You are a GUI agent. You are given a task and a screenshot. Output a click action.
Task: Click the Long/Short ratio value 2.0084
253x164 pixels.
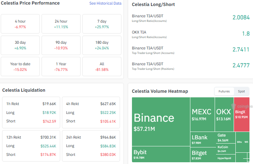tap(241, 18)
